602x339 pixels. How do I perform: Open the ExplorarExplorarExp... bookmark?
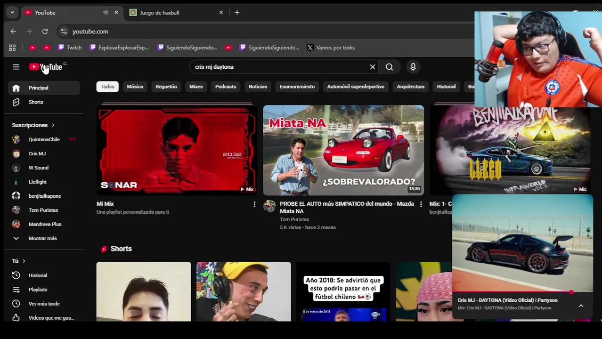coord(119,48)
